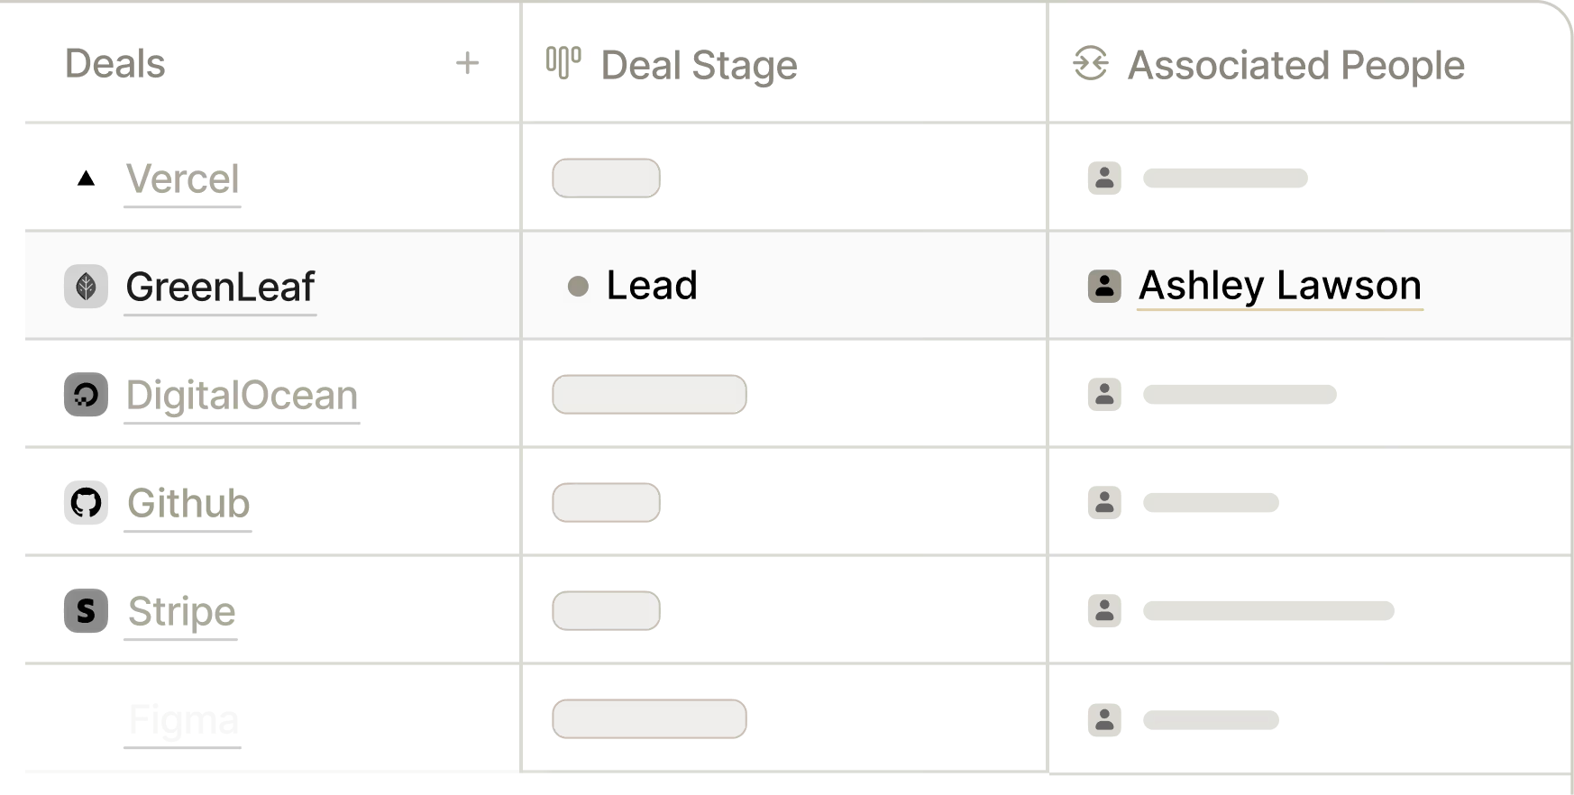1574x795 pixels.
Task: Open the DigitalOcean deal link
Action: click(242, 395)
